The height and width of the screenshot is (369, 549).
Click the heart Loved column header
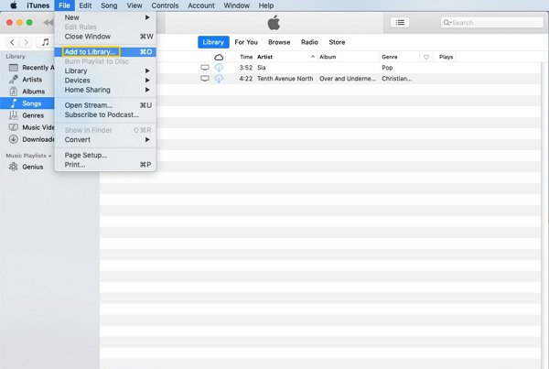(426, 57)
